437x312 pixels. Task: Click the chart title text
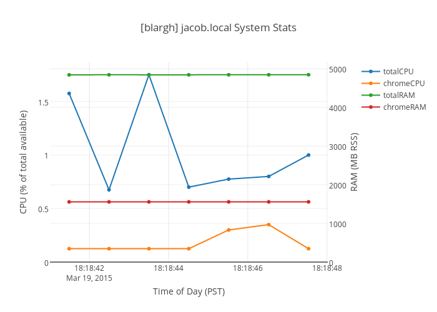tap(218, 28)
